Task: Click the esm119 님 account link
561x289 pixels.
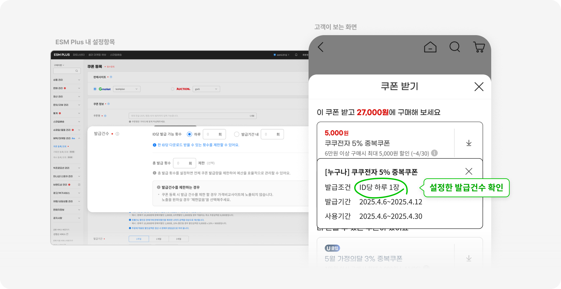Action: [x=281, y=55]
